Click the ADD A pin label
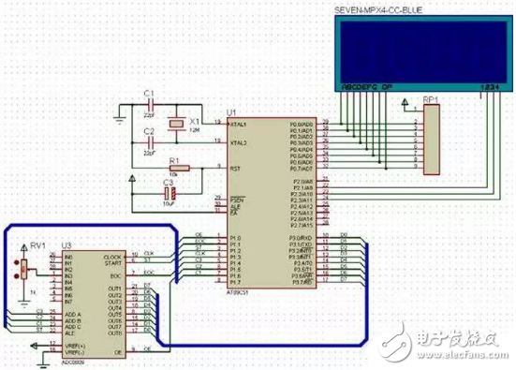 [73, 314]
